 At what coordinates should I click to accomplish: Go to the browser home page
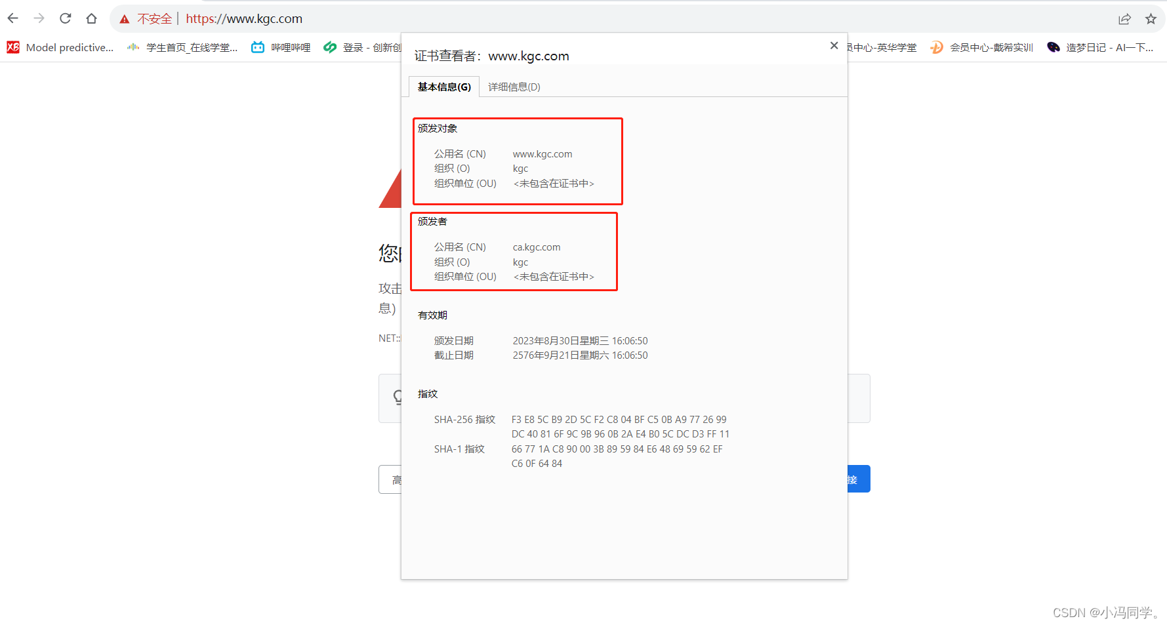(92, 18)
